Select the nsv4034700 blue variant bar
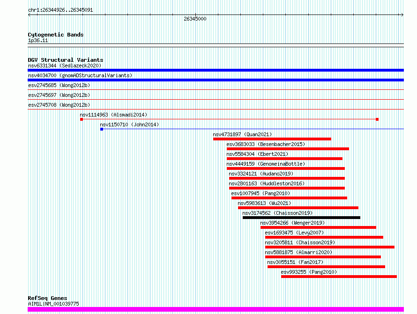Screen dimensions: 417x314 pos(216,80)
